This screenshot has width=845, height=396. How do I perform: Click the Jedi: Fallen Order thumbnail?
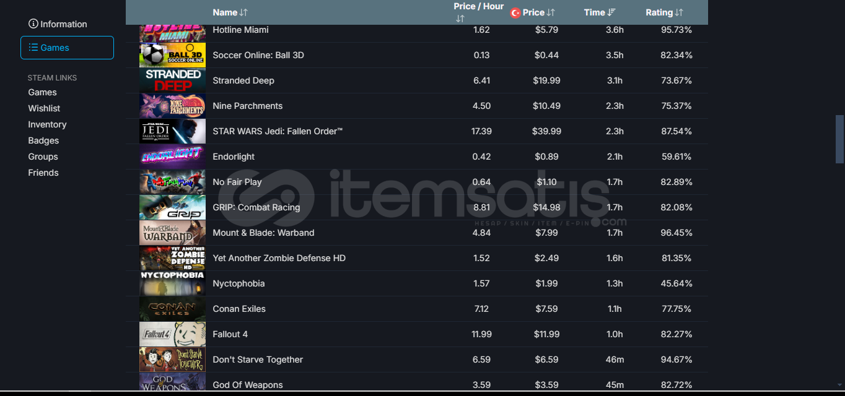point(172,131)
